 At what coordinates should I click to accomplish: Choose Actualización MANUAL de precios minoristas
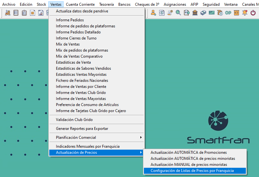click(x=189, y=165)
